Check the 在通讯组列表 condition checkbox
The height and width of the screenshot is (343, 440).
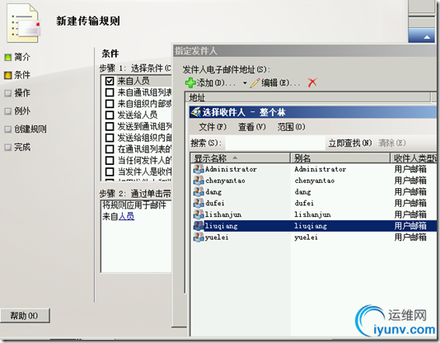(x=110, y=149)
